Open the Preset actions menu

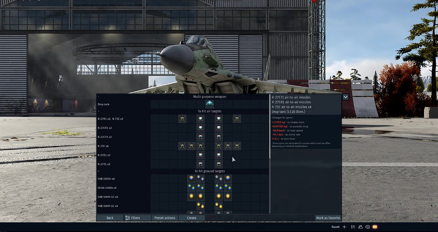[x=165, y=218]
